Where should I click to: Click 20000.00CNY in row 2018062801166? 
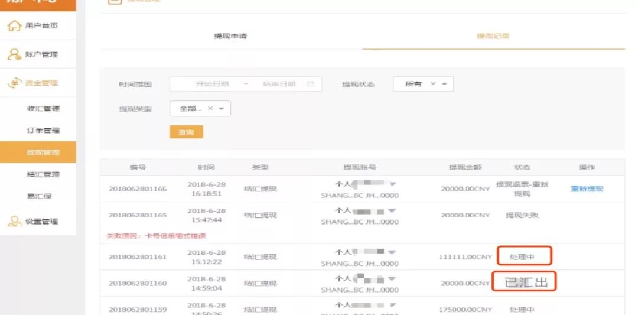[465, 189]
